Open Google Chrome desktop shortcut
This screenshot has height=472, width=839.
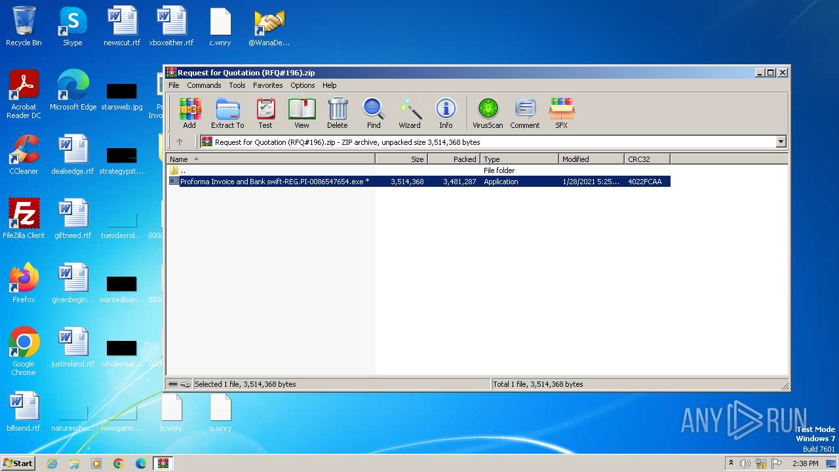[x=24, y=351]
